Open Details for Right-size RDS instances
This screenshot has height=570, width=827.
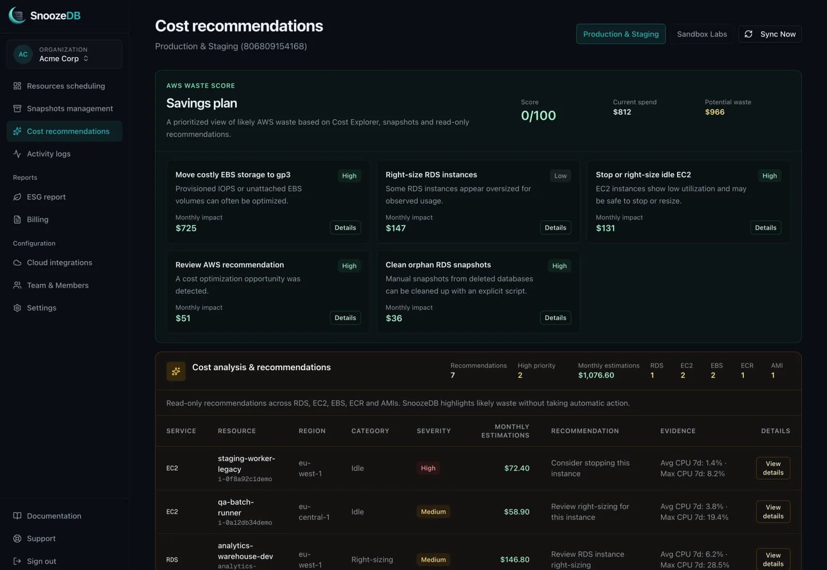click(x=556, y=228)
